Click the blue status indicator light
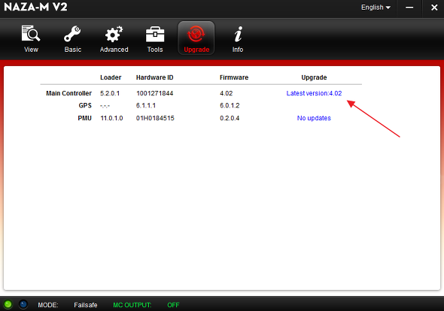 [23, 304]
